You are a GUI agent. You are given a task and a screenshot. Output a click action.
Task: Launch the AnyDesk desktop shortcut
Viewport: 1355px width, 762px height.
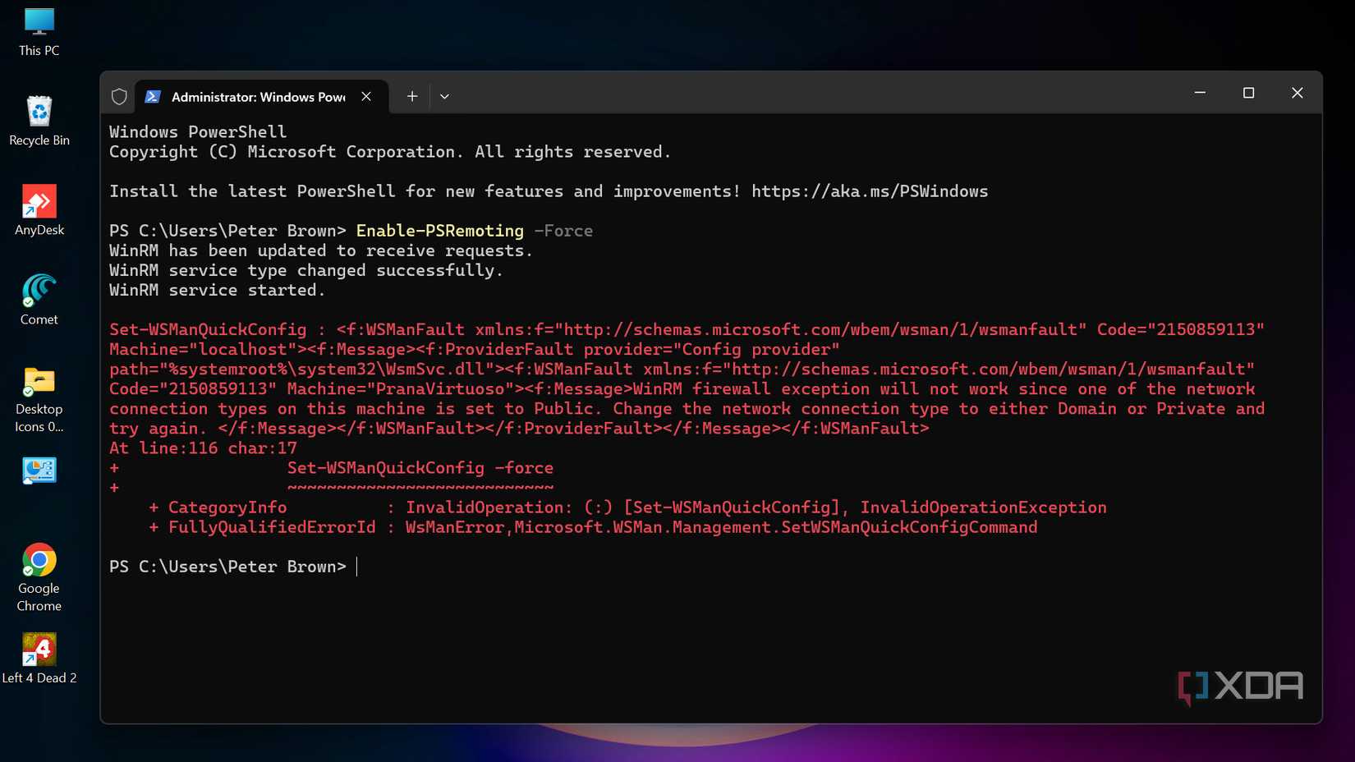(39, 211)
